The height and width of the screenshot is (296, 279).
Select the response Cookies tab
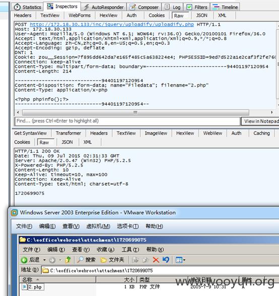[22, 142]
